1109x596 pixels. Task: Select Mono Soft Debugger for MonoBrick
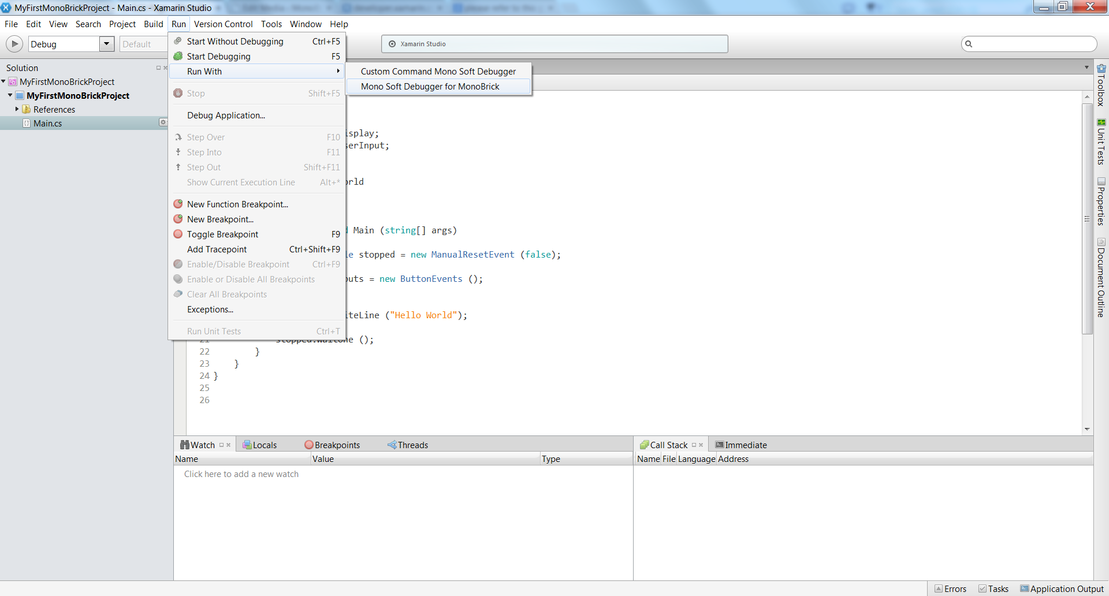point(438,86)
